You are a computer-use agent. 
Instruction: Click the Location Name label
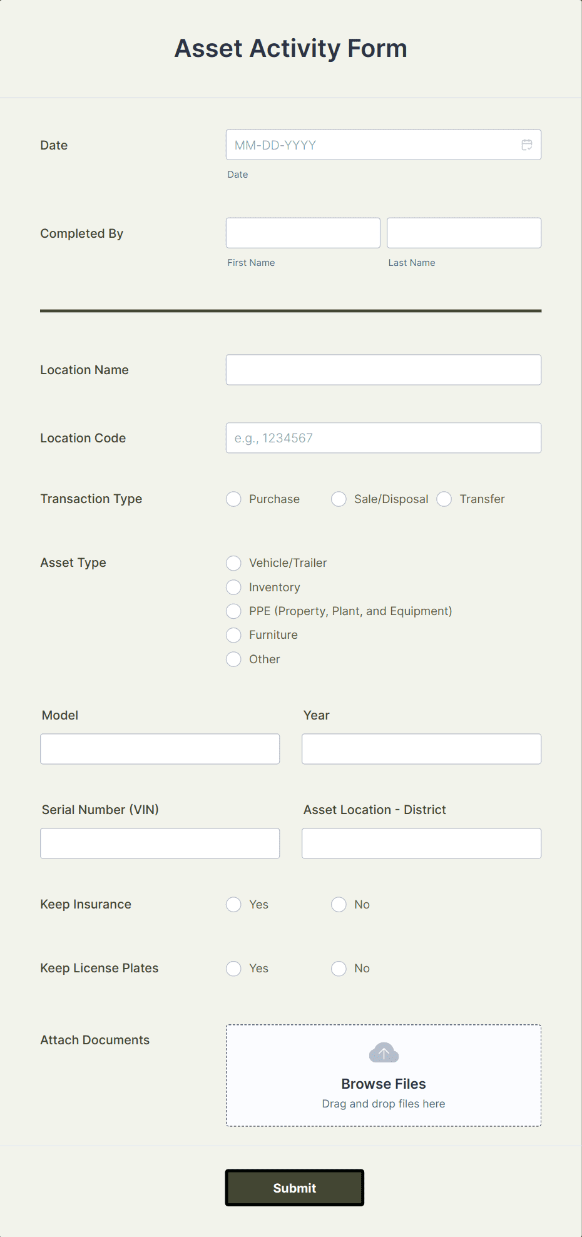pos(84,370)
